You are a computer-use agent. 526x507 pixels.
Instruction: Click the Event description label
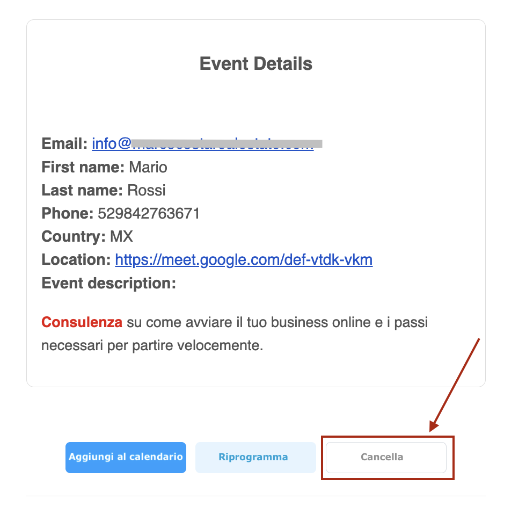click(108, 284)
